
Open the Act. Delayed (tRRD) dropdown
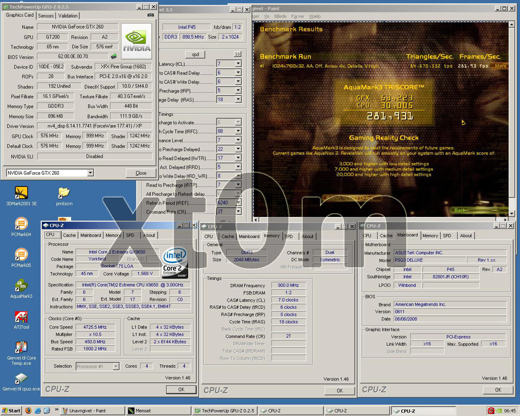(x=238, y=167)
